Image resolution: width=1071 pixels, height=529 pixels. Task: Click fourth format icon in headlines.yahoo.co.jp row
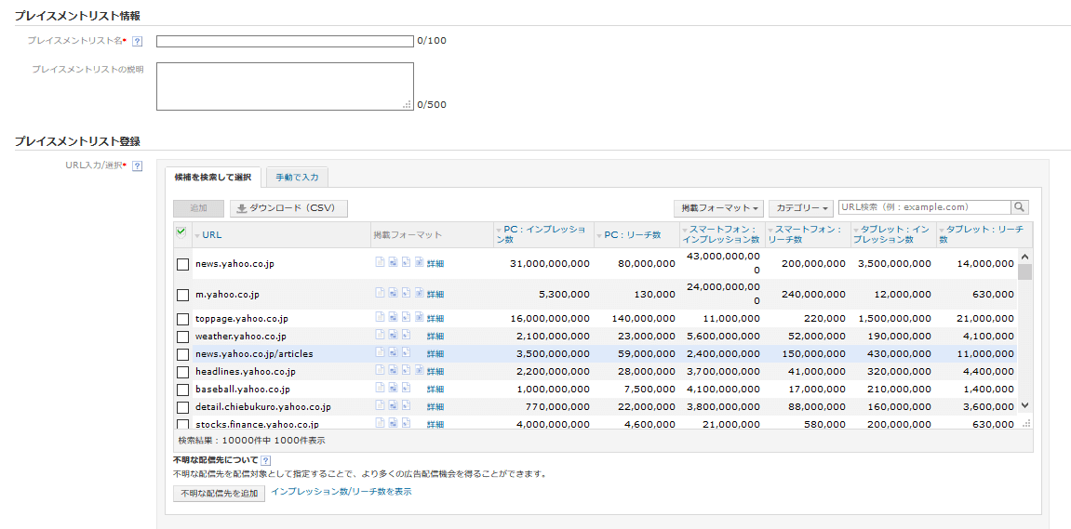coord(420,371)
